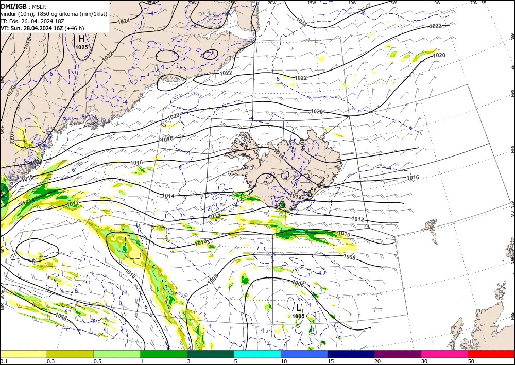Click the cyan heavy-precipitation patch near the 1010 isobar

[x=301, y=232]
